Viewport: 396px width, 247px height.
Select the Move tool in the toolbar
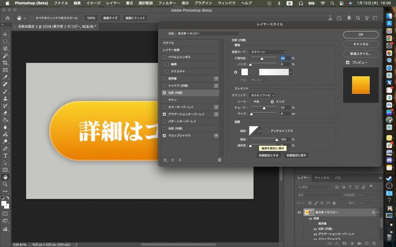[x=5, y=34]
